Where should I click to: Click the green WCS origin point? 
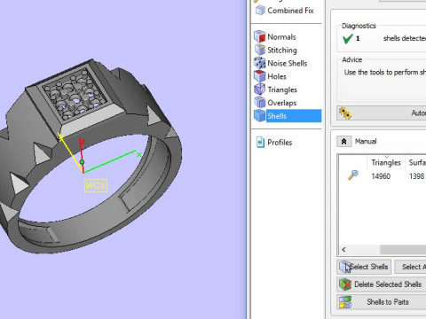coord(82,162)
